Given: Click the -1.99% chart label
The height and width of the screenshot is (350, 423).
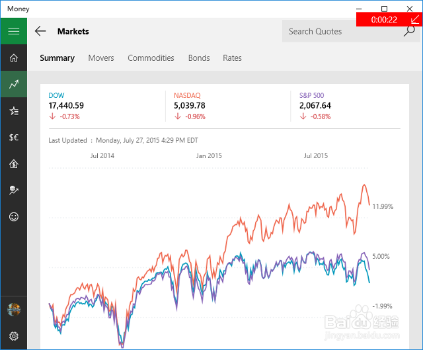Looking at the screenshot, I should click(x=382, y=306).
